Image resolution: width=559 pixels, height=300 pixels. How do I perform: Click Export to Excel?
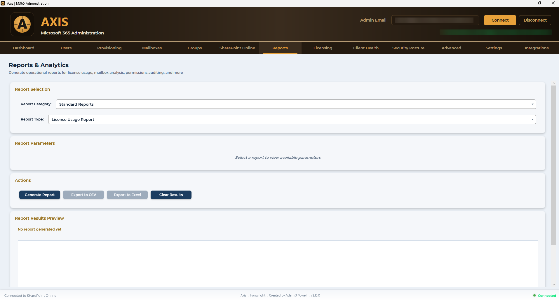(127, 195)
